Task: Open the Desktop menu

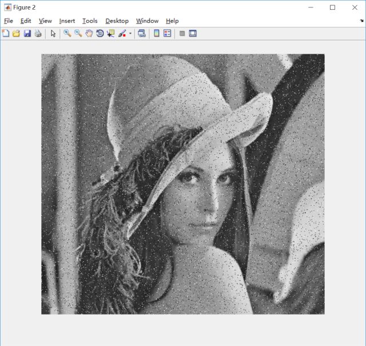Action: click(x=117, y=21)
